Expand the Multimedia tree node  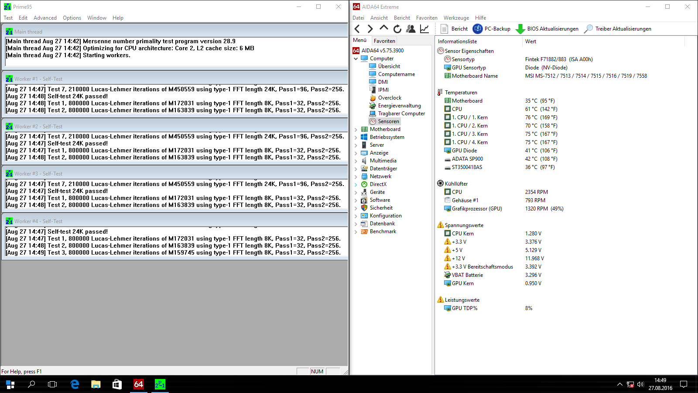pyautogui.click(x=356, y=161)
